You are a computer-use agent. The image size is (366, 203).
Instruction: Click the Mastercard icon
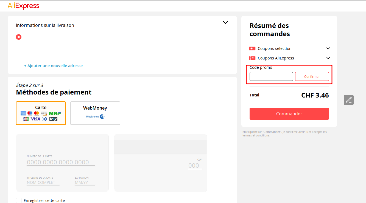(x=36, y=113)
